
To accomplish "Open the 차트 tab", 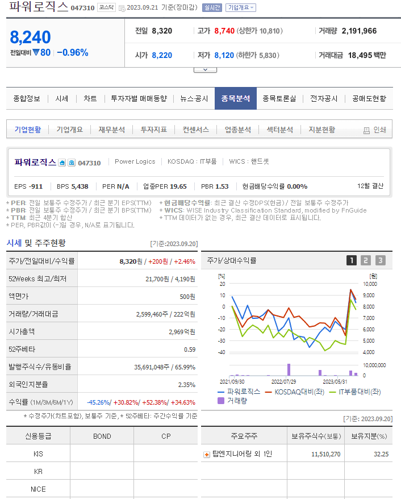I will click(90, 99).
